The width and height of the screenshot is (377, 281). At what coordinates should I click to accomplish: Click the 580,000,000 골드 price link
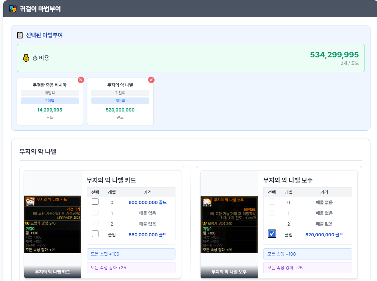[x=147, y=235]
